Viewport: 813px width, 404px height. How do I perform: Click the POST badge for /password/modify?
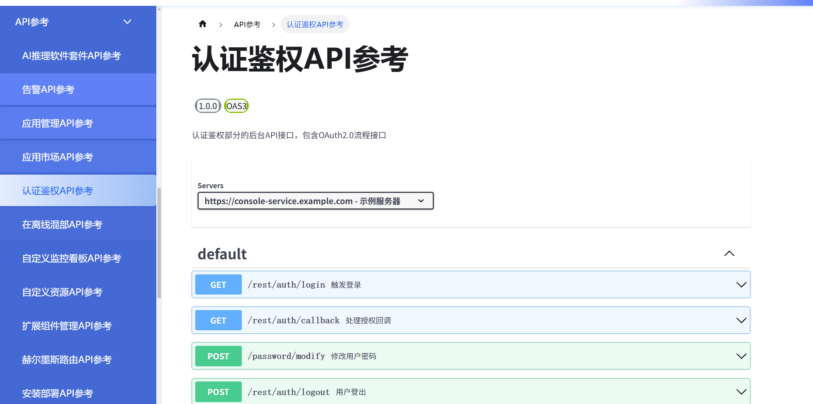pyautogui.click(x=218, y=356)
